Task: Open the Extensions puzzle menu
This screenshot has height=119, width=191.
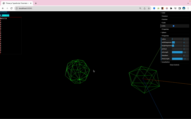Action: tap(171, 8)
